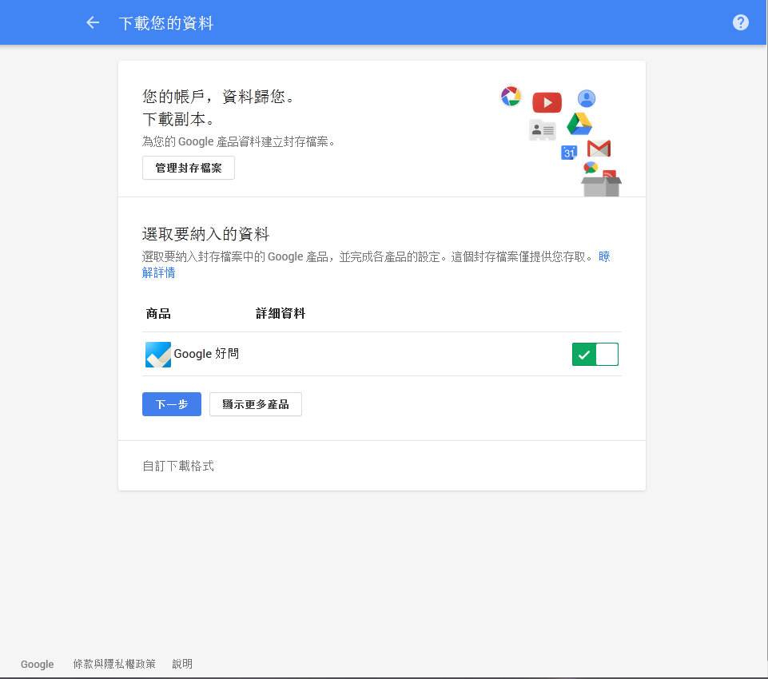Toggle off Google 好問 data switch
Image resolution: width=768 pixels, height=679 pixels.
pos(595,355)
